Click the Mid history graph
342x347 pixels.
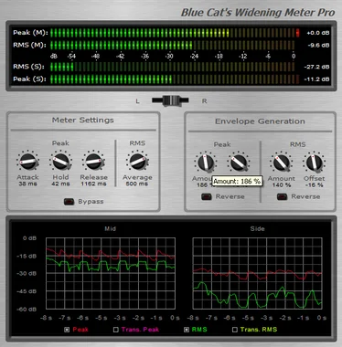point(111,273)
